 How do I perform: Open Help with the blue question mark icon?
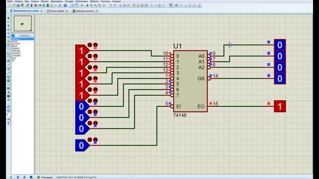(x=65, y=5)
